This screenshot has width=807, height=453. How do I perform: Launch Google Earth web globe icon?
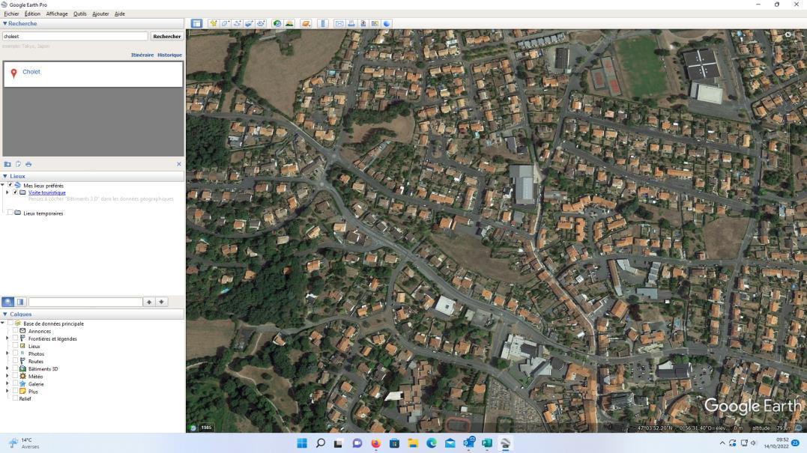point(387,24)
